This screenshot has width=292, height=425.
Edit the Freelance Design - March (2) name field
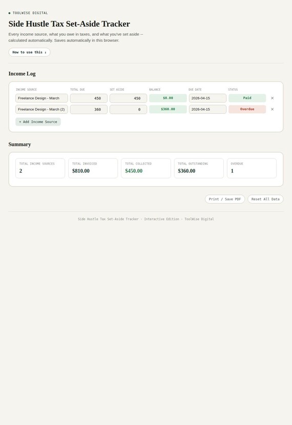(41, 109)
